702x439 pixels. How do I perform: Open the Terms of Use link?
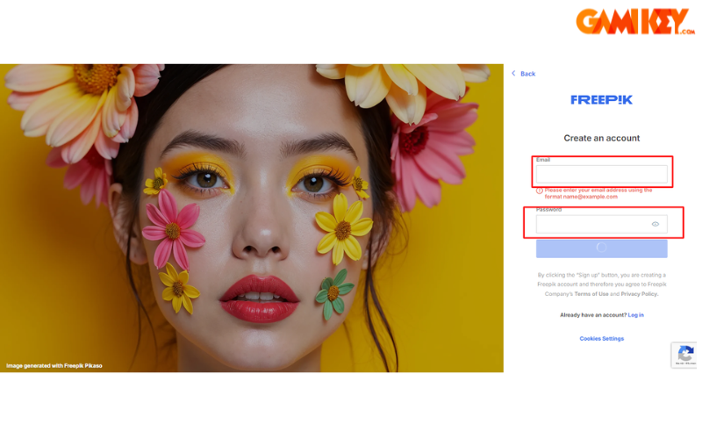(x=591, y=294)
